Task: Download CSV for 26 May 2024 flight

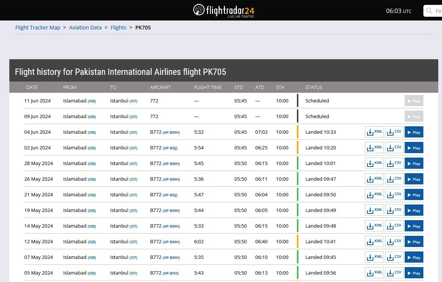Action: (x=394, y=179)
